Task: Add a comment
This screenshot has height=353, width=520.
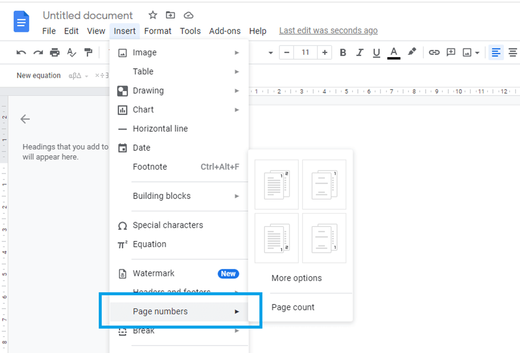Action: 451,52
